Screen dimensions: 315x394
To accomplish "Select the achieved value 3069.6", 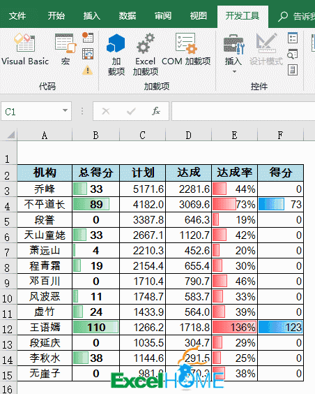I will [x=188, y=204].
